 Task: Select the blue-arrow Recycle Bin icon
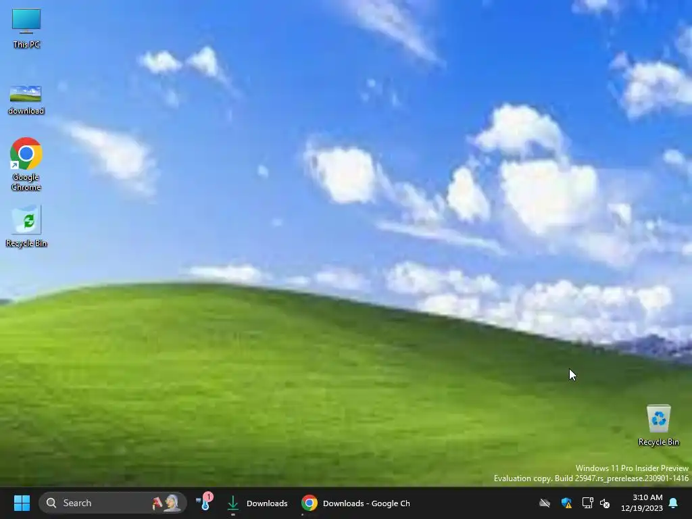tap(658, 426)
